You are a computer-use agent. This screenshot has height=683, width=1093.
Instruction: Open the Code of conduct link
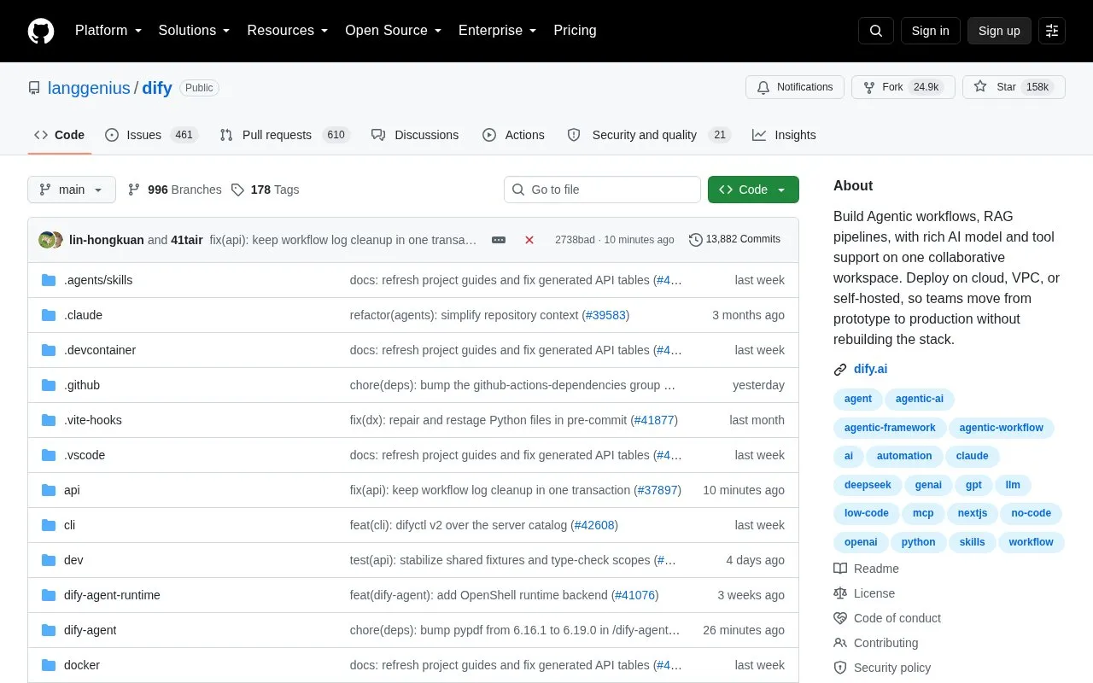point(887,618)
